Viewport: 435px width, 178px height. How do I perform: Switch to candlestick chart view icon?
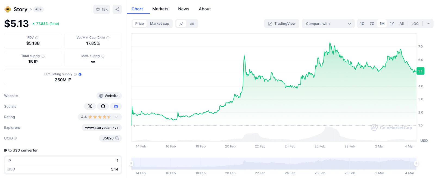tap(192, 24)
